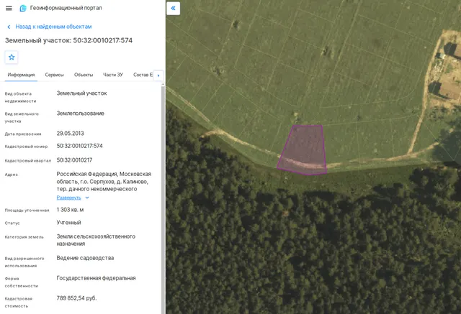The height and width of the screenshot is (314, 461).
Task: Select the value Ведение садоводства
Action: (x=85, y=258)
